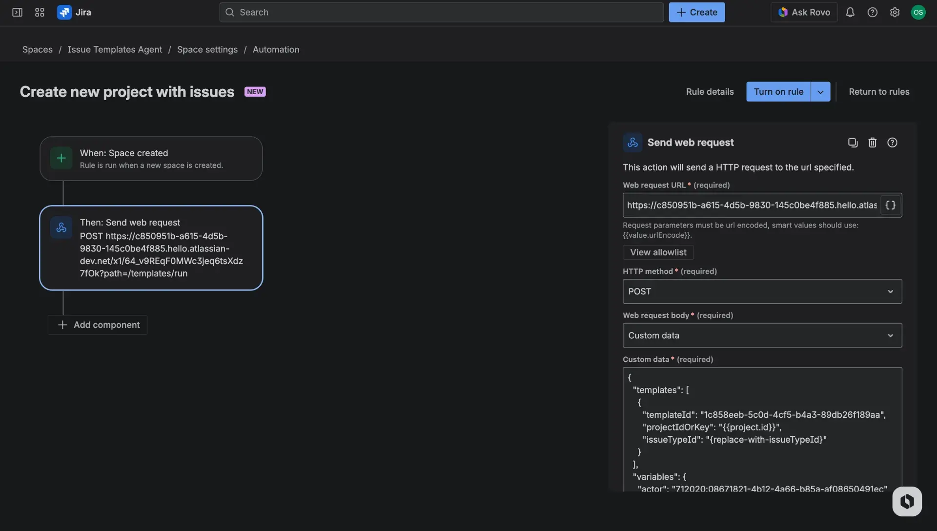Collapse the sidebar using the top-left icon
This screenshot has height=531, width=937.
coord(17,12)
